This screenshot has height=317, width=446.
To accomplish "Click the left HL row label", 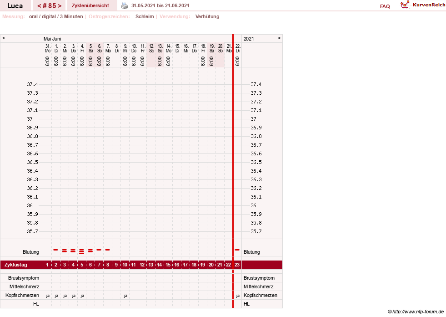I will coord(36,304).
